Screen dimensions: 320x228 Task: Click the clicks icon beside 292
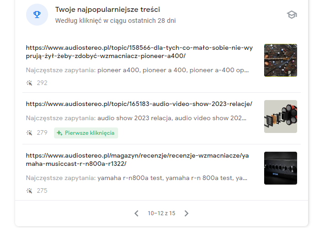click(x=29, y=83)
